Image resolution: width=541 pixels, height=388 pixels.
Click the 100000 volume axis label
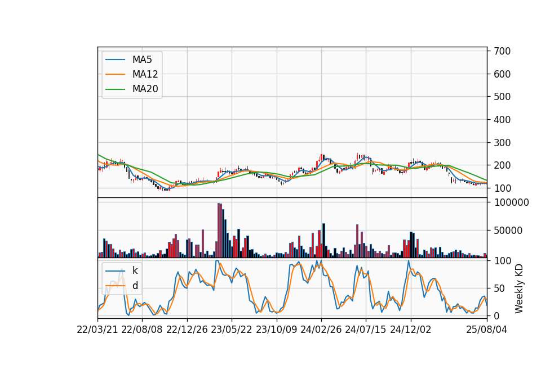pos(511,202)
